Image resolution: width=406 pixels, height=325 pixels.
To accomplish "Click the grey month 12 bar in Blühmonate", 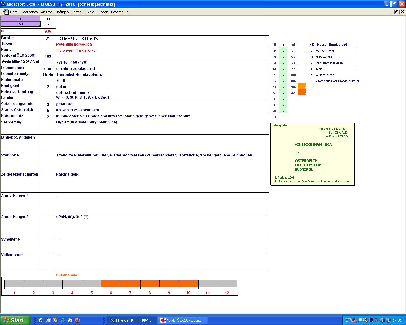I will (x=227, y=284).
